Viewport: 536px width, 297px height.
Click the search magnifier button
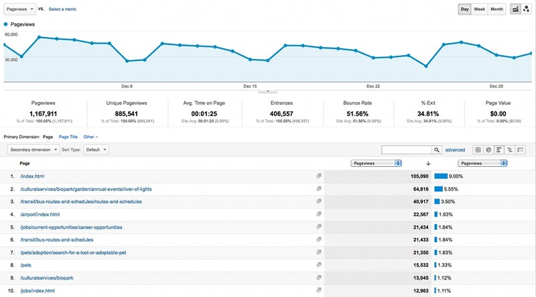pyautogui.click(x=437, y=150)
